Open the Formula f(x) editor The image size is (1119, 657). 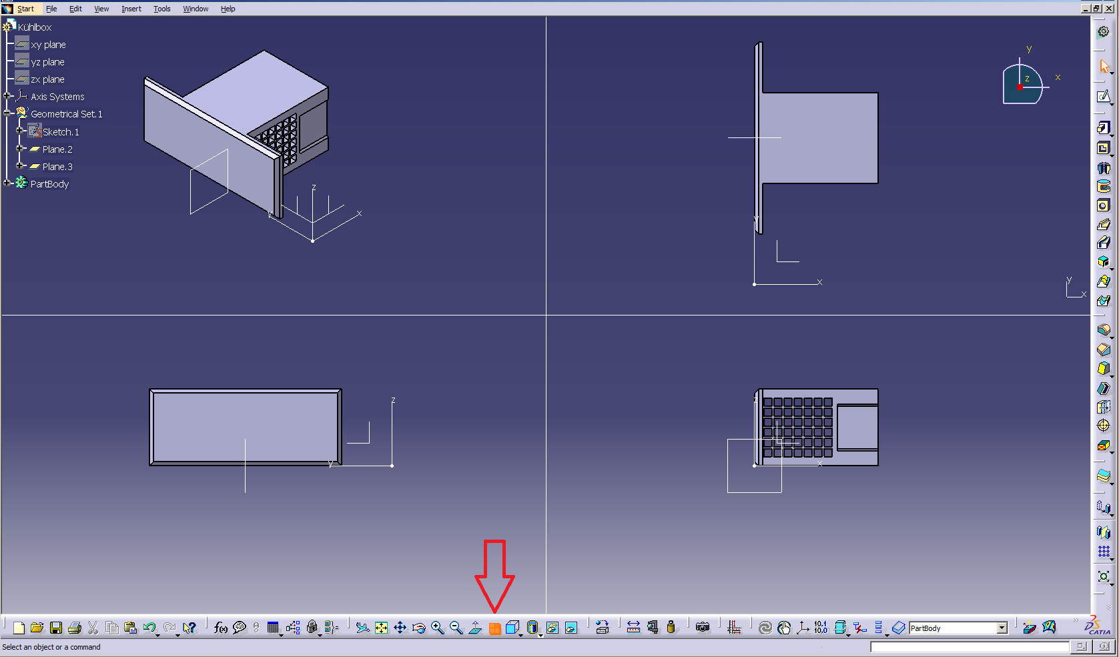pyautogui.click(x=220, y=628)
